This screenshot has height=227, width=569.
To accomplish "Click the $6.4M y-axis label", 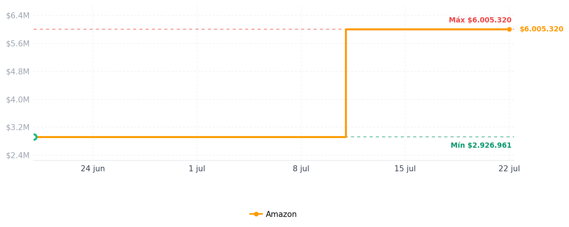I will point(18,16).
